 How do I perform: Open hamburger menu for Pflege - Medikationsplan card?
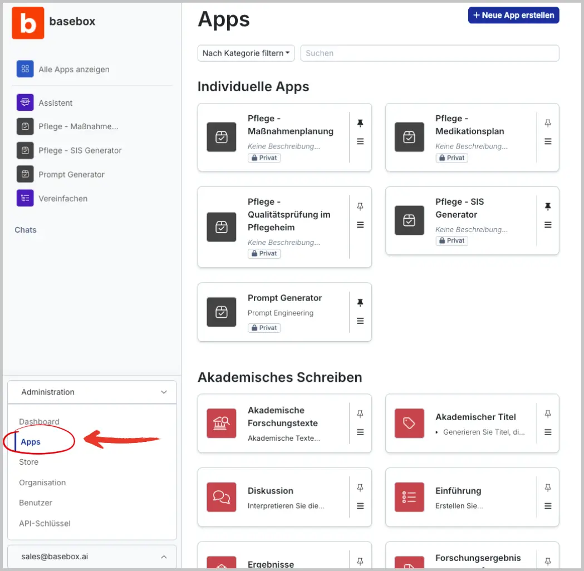click(548, 142)
